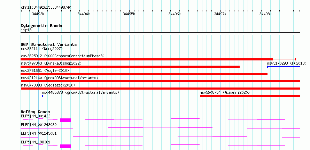Click the Cytogenetic Bands track heading

pos(41,26)
